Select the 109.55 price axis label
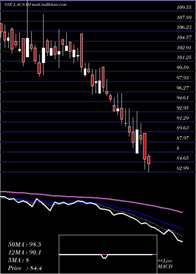 point(184,7)
